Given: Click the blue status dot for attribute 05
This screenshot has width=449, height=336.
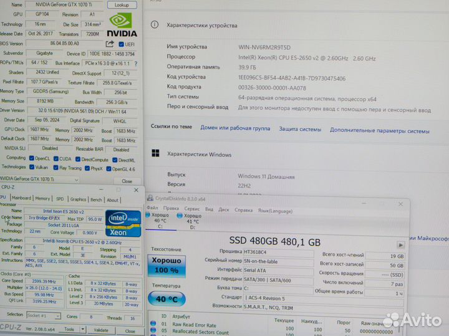Looking at the screenshot, I should [153, 330].
